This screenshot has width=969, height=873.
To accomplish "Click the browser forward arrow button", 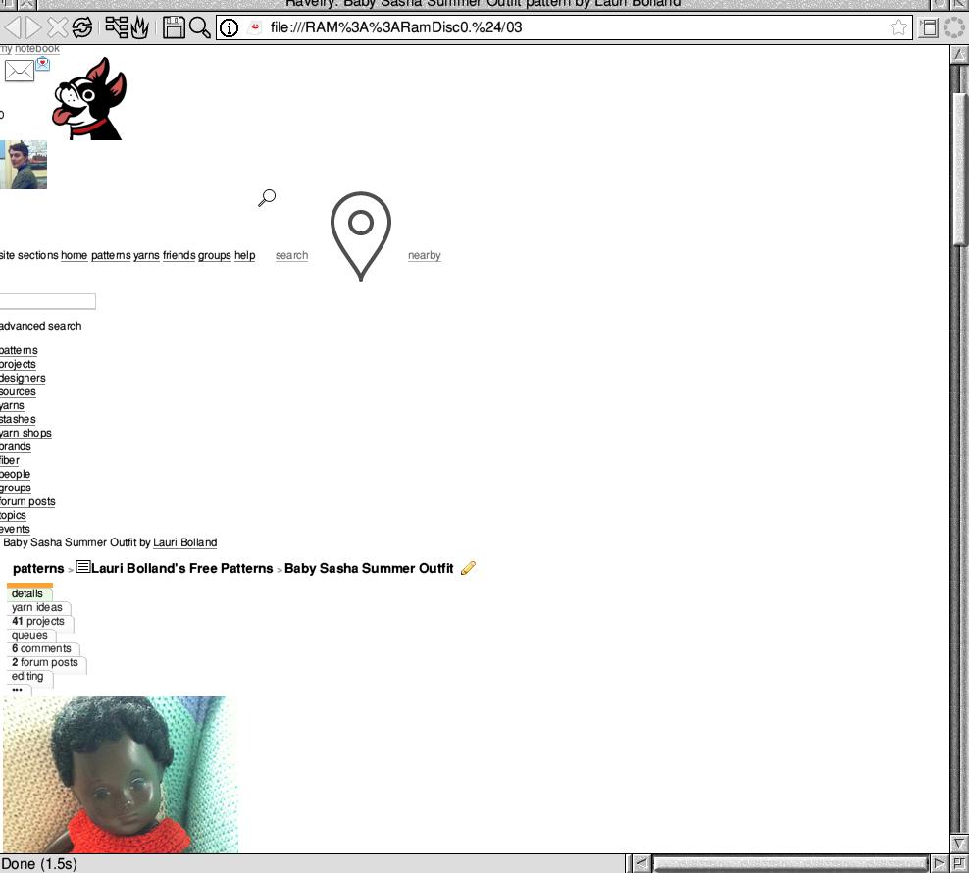I will coord(33,27).
